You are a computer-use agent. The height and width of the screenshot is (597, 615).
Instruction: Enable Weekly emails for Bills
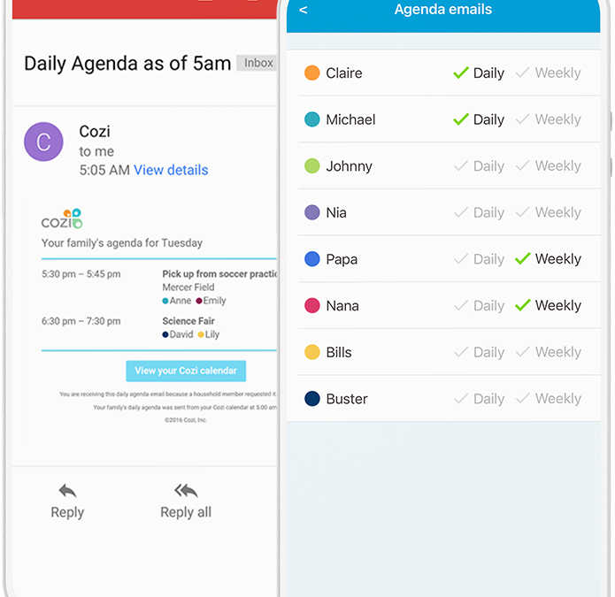[x=549, y=352]
